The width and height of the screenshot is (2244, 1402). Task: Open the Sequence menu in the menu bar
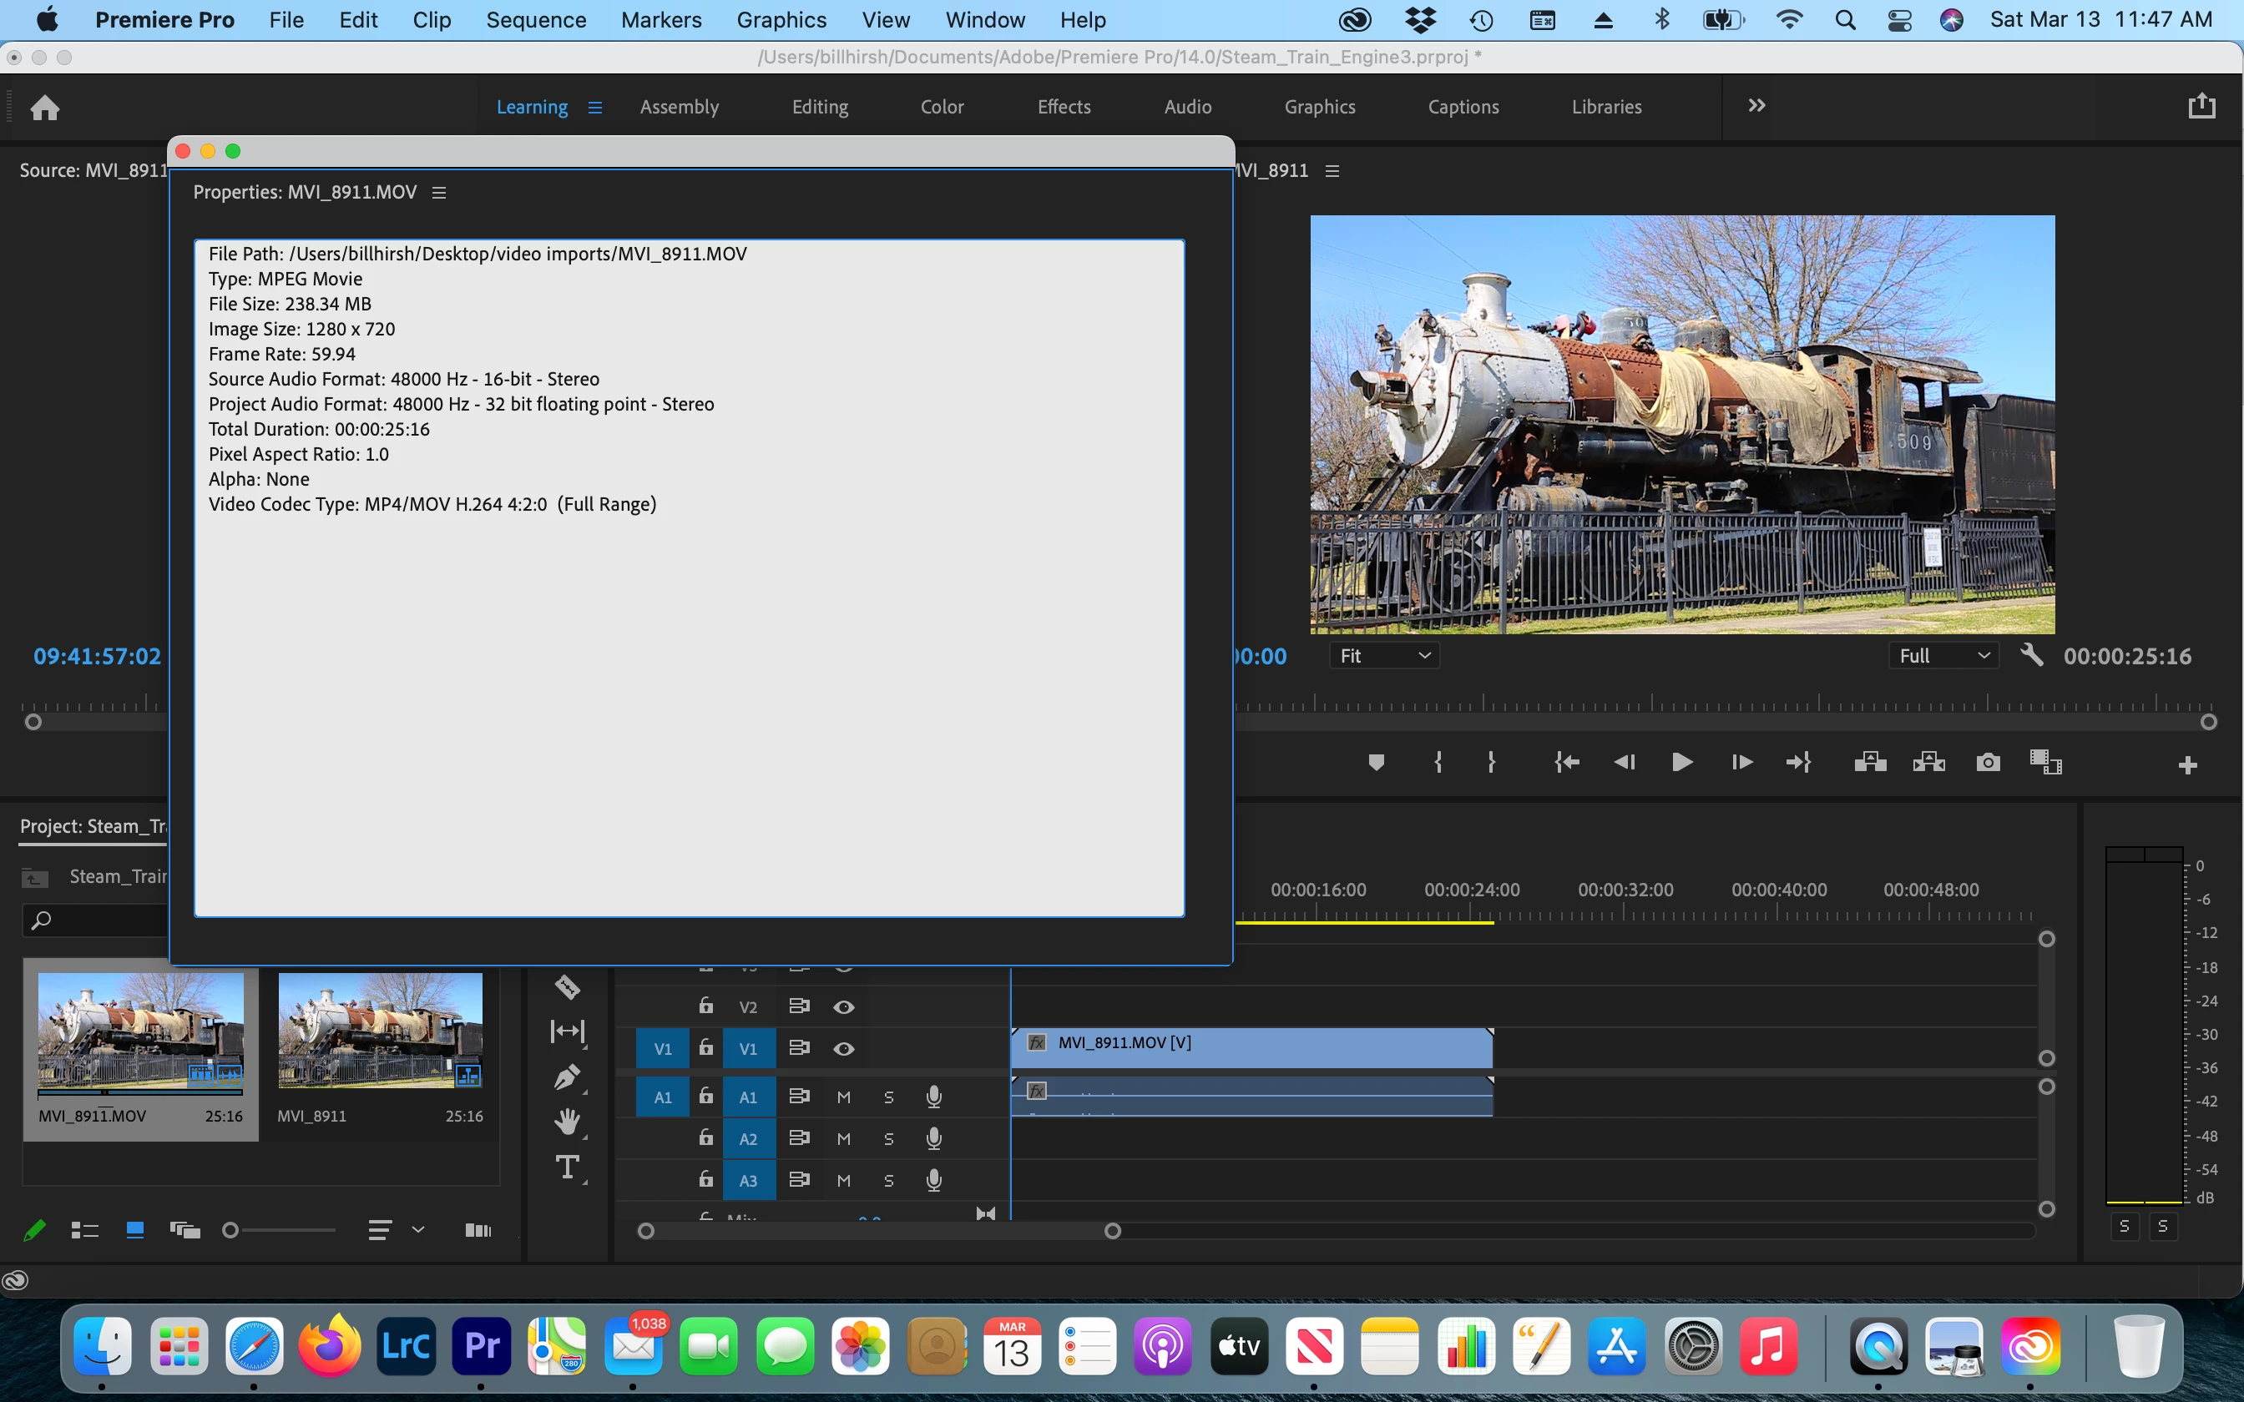[x=535, y=19]
